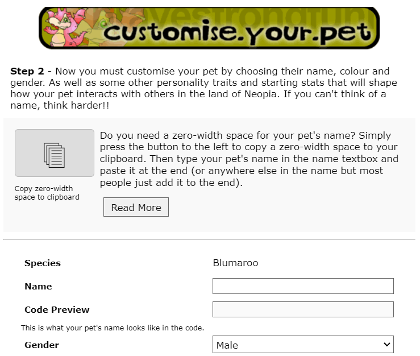420x356 pixels.
Task: Click the Blumaroo species value text
Action: click(x=235, y=263)
